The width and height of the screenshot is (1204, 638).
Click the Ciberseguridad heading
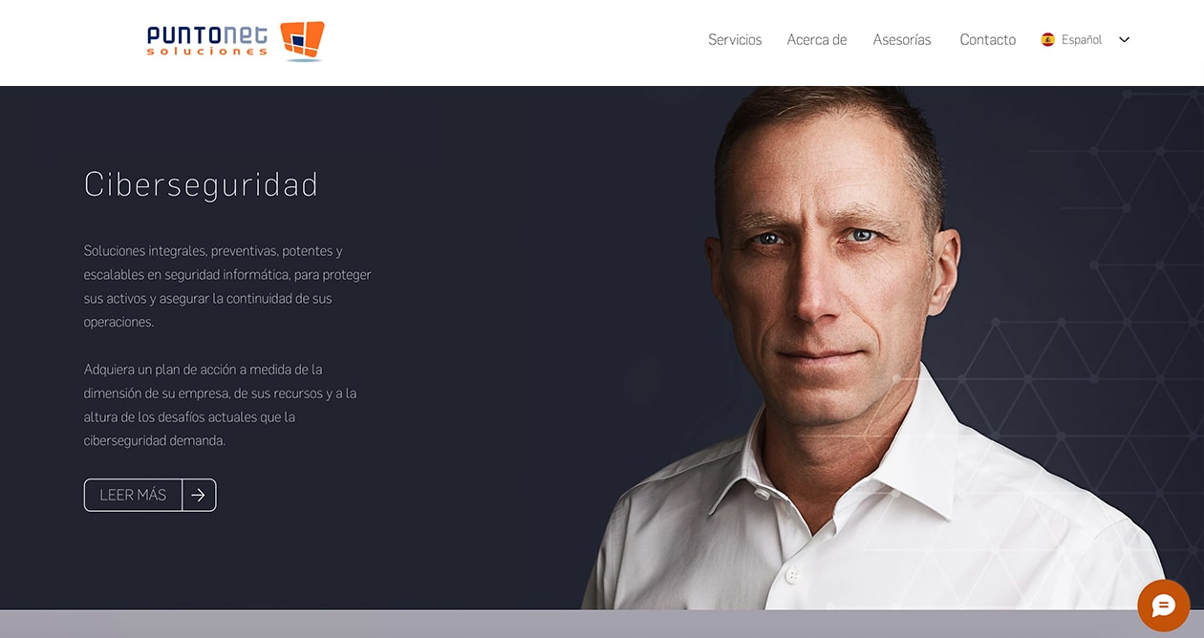(201, 183)
